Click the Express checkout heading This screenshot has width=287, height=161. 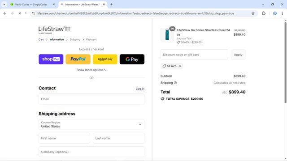(x=91, y=49)
